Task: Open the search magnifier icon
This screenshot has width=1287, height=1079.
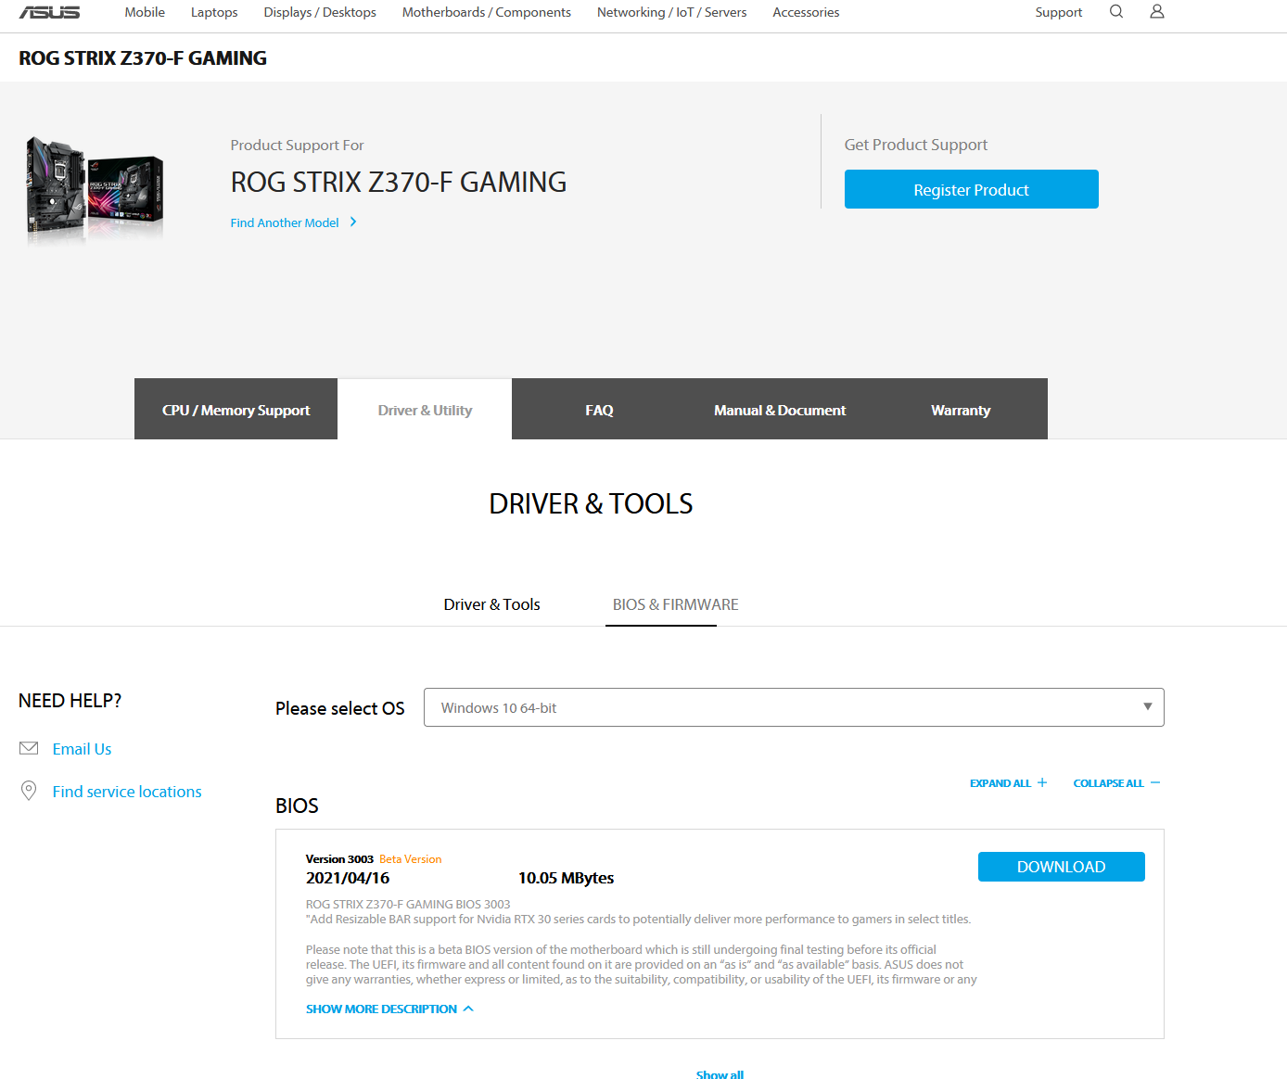Action: (1116, 11)
